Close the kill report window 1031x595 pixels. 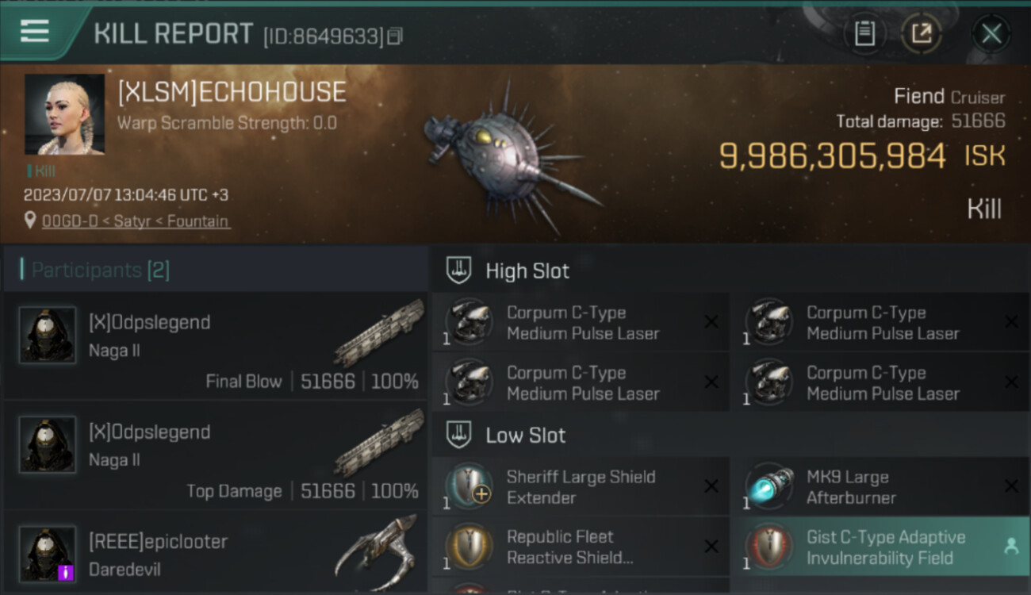click(991, 33)
